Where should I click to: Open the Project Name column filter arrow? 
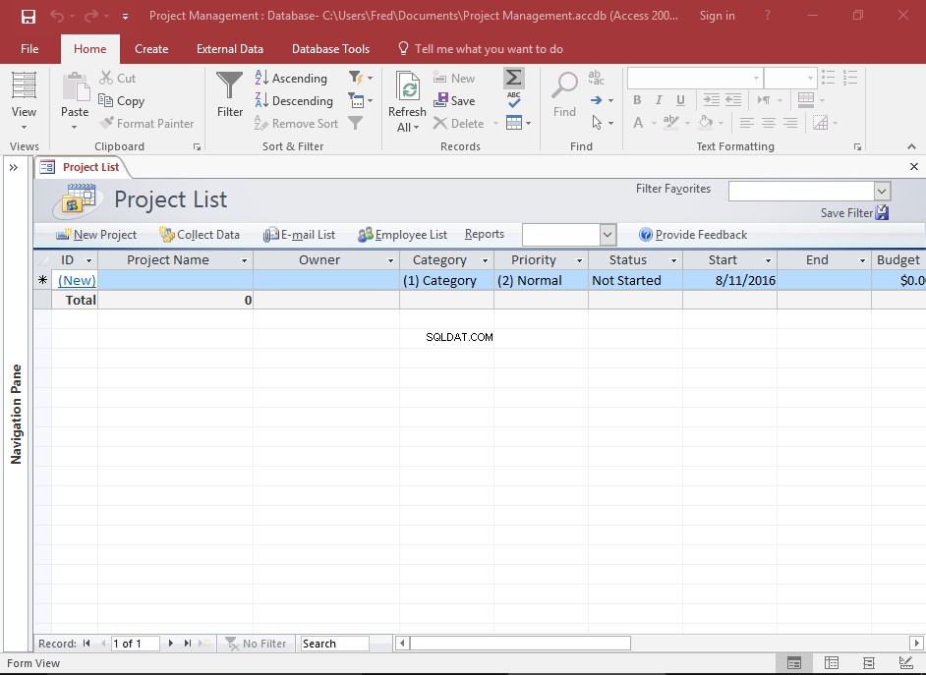pos(244,260)
